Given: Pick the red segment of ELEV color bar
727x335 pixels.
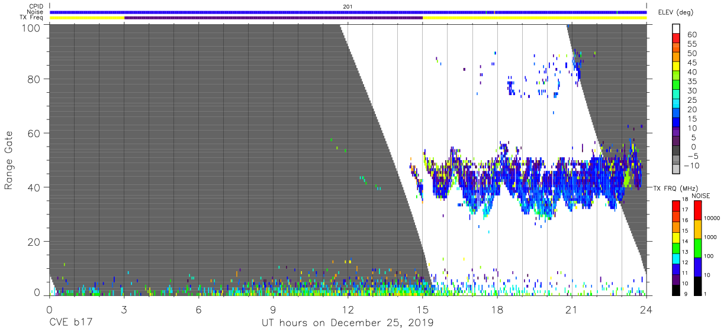Looking at the screenshot, I should [x=677, y=40].
